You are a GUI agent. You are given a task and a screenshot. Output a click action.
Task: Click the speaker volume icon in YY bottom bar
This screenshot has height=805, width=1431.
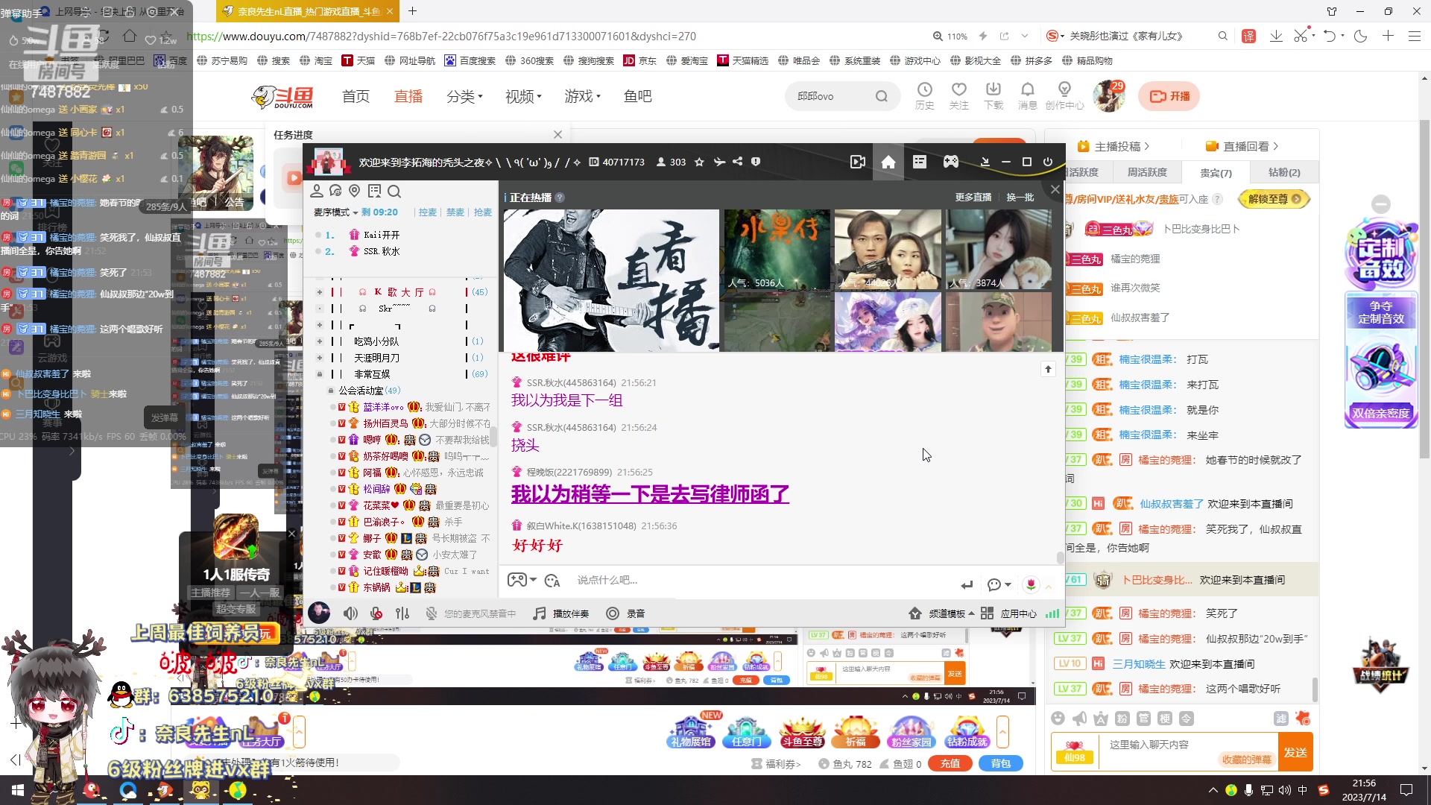click(x=350, y=613)
